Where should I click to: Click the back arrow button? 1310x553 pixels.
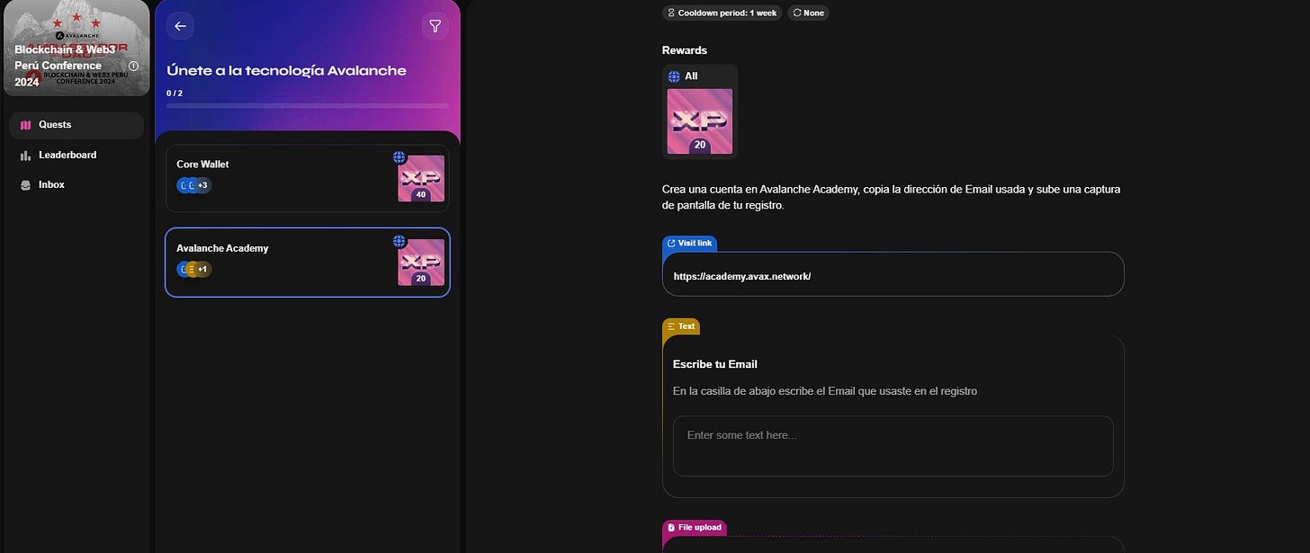coord(180,26)
